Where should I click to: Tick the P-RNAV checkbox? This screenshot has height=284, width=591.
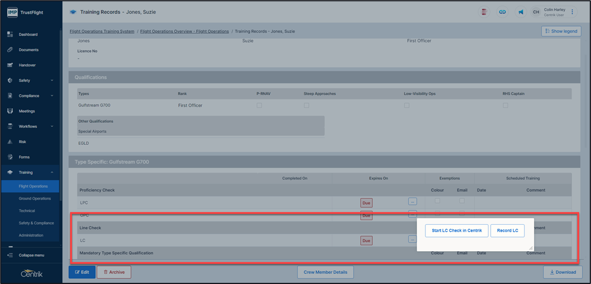259,105
